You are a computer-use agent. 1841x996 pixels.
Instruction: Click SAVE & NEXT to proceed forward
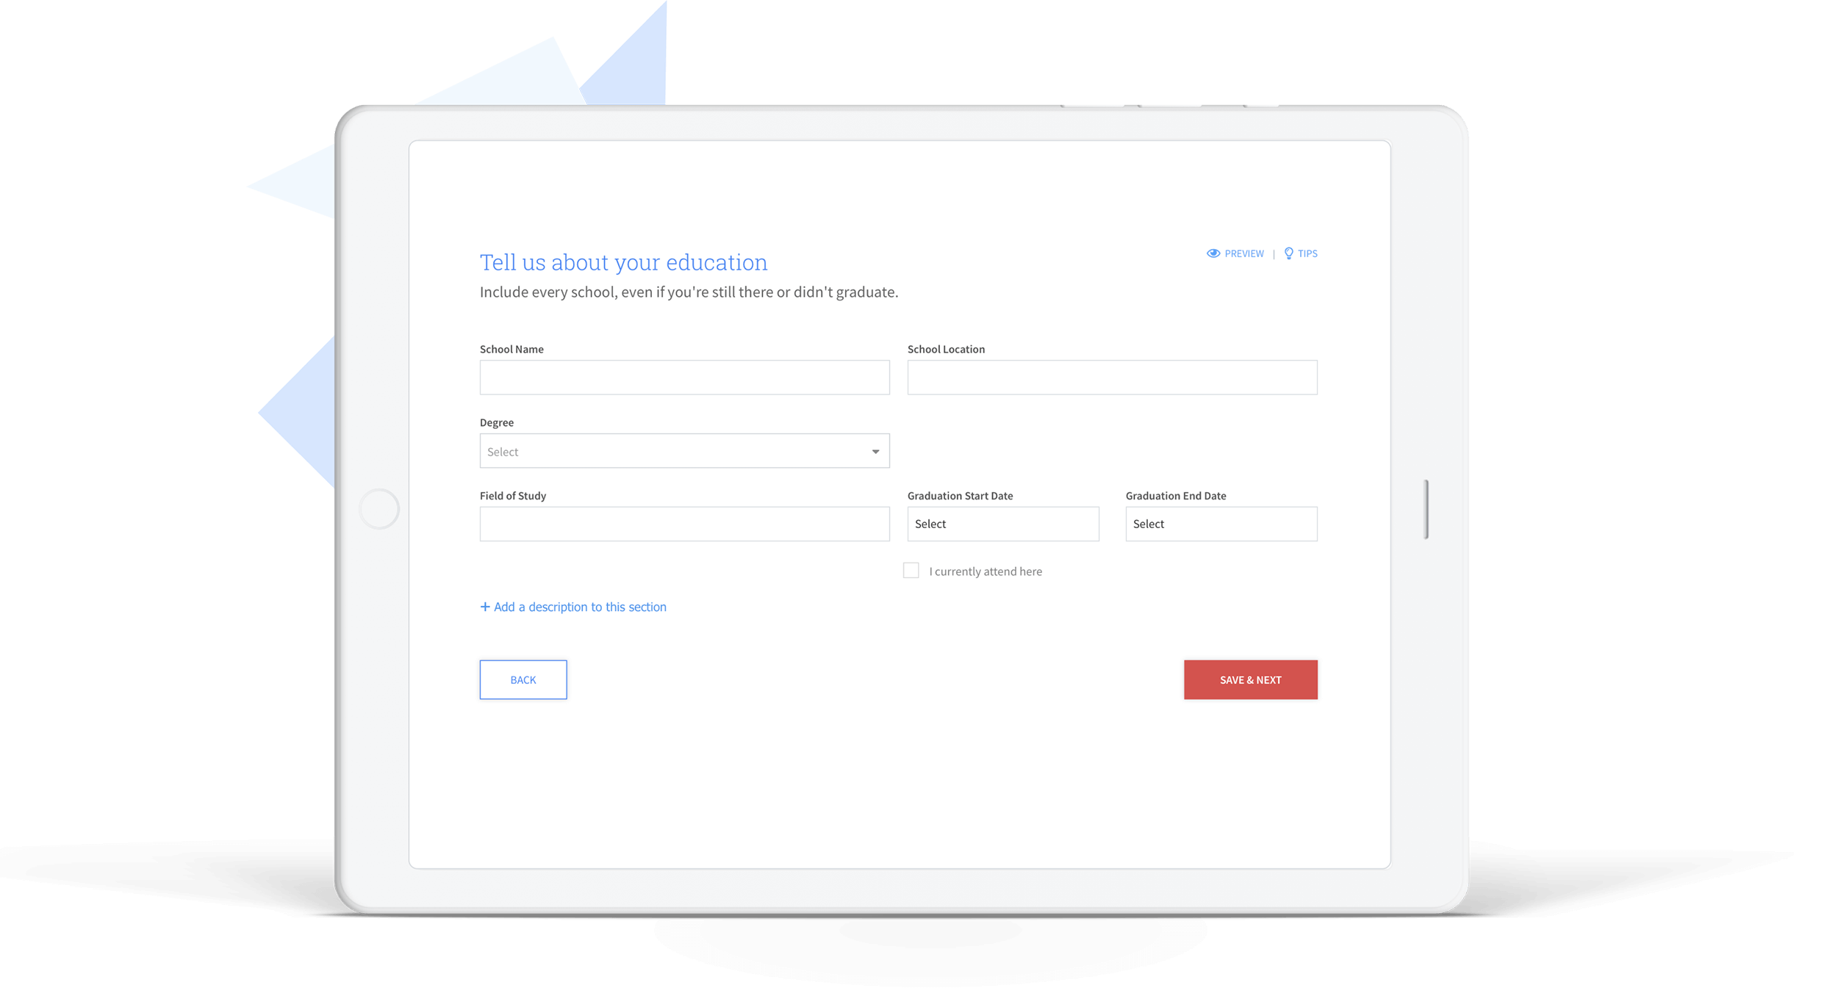pyautogui.click(x=1251, y=678)
